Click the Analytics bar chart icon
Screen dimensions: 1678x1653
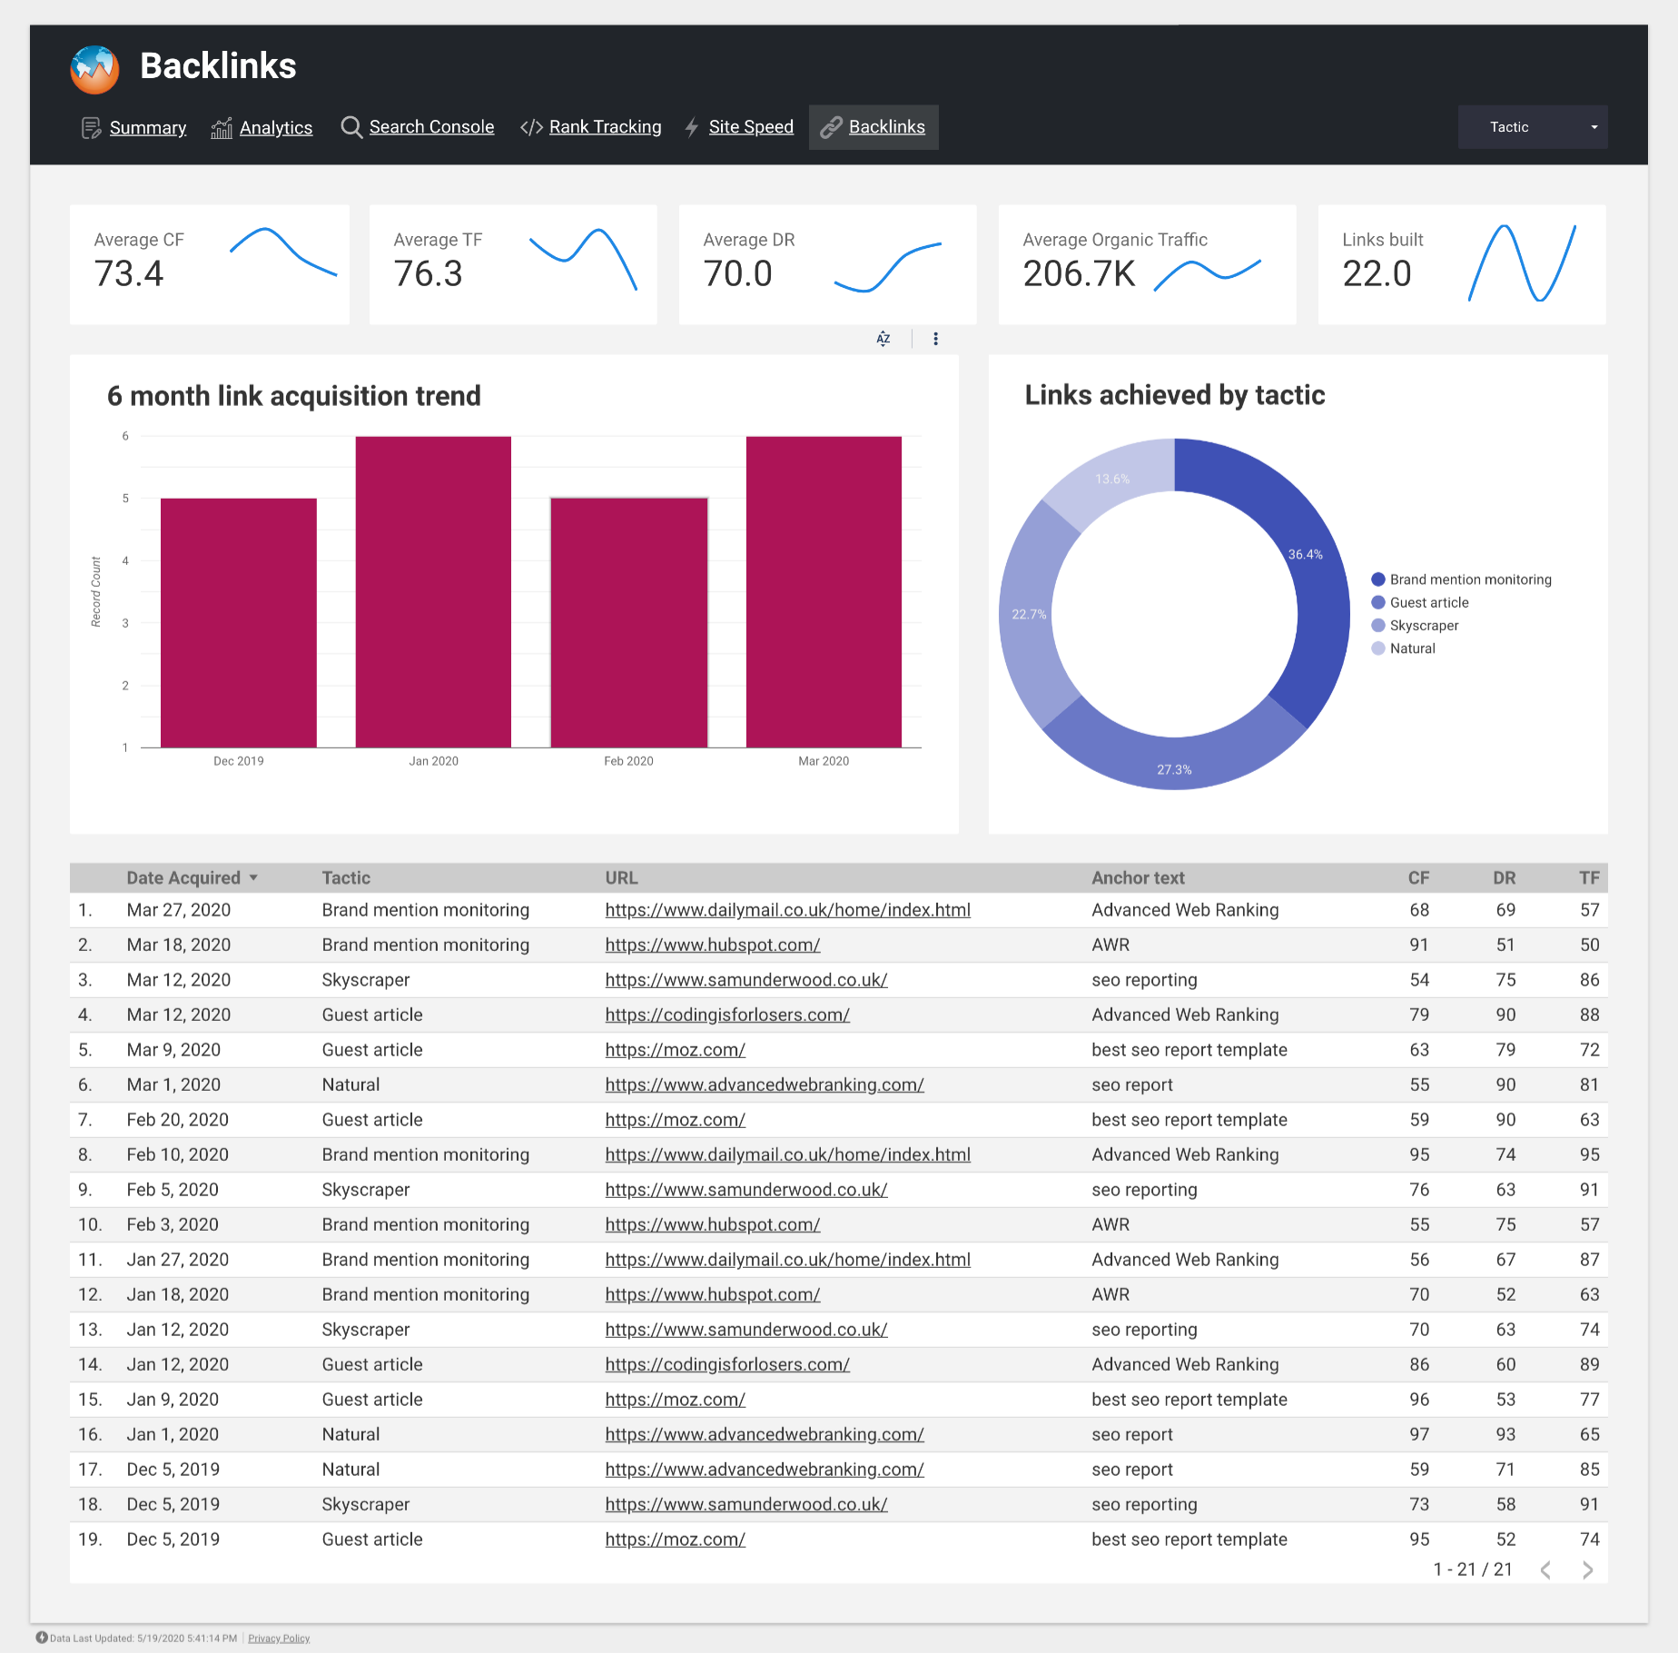[x=222, y=128]
